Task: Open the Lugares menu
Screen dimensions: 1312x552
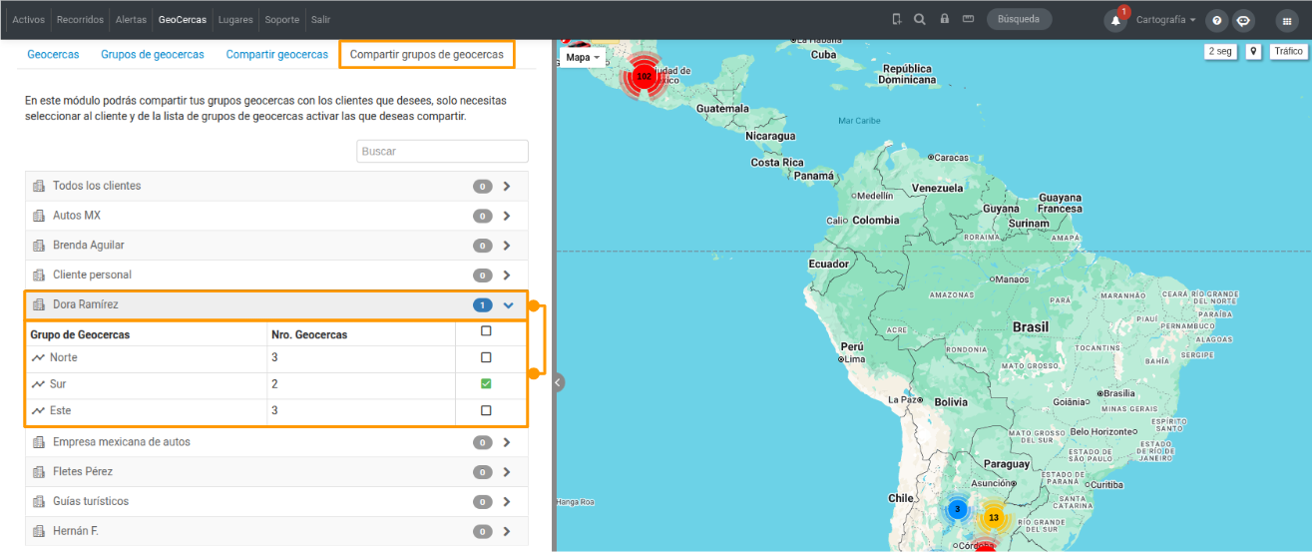Action: click(235, 20)
